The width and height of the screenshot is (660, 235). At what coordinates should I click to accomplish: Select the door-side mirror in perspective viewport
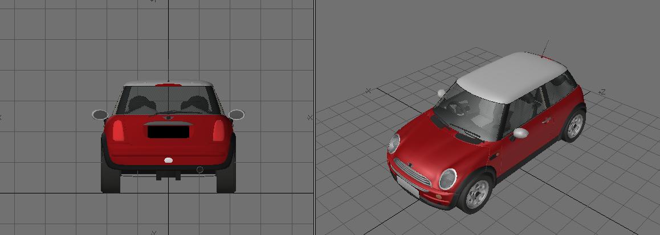[x=521, y=133]
